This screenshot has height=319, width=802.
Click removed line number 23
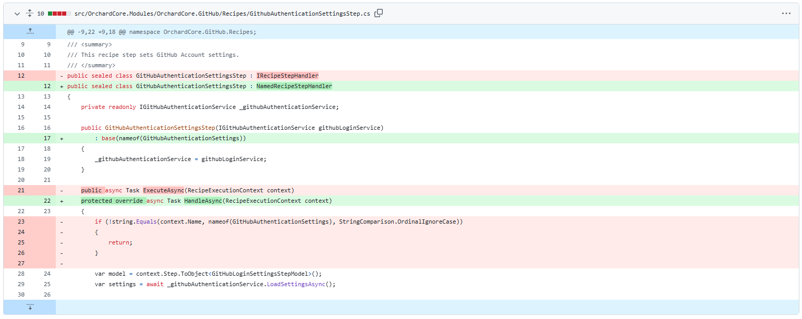pos(21,222)
